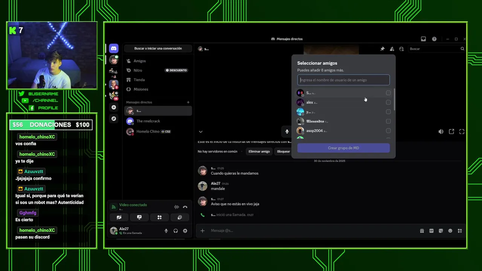Click Ale27 user avatar in bottom panel

tap(114, 231)
